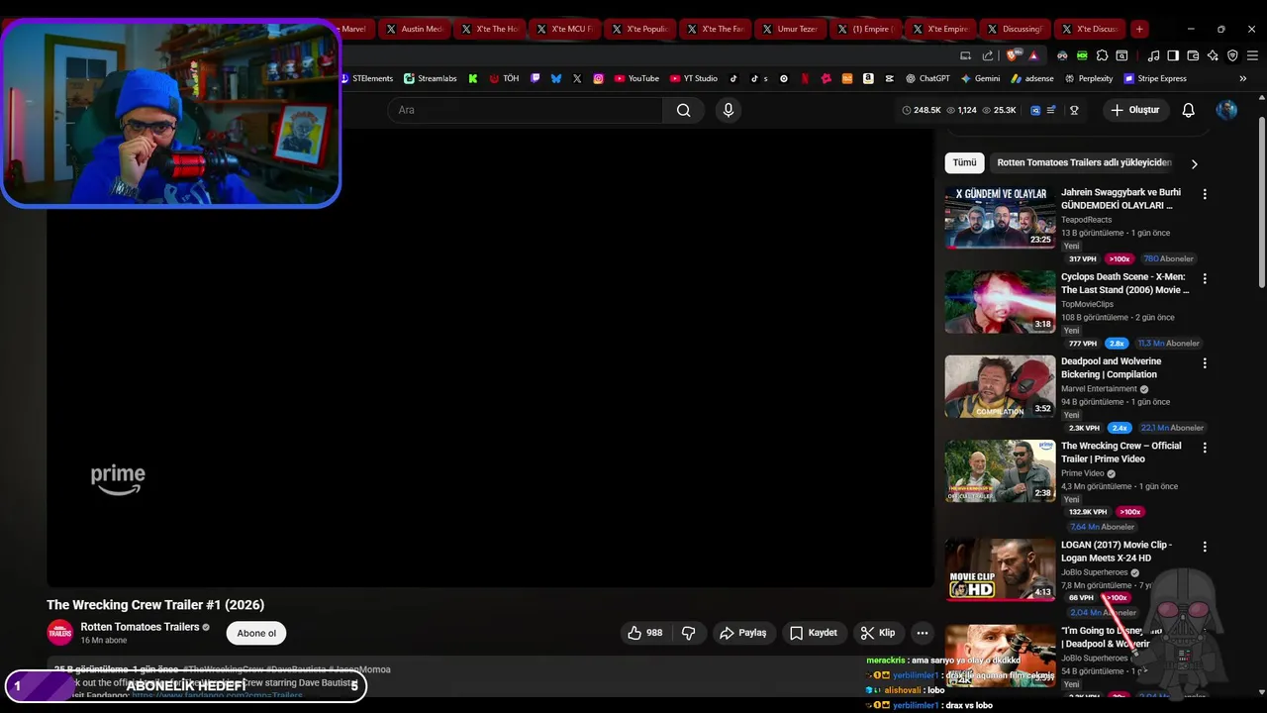The height and width of the screenshot is (713, 1267).
Task: Open the YT Studio bookmark
Action: [x=693, y=78]
